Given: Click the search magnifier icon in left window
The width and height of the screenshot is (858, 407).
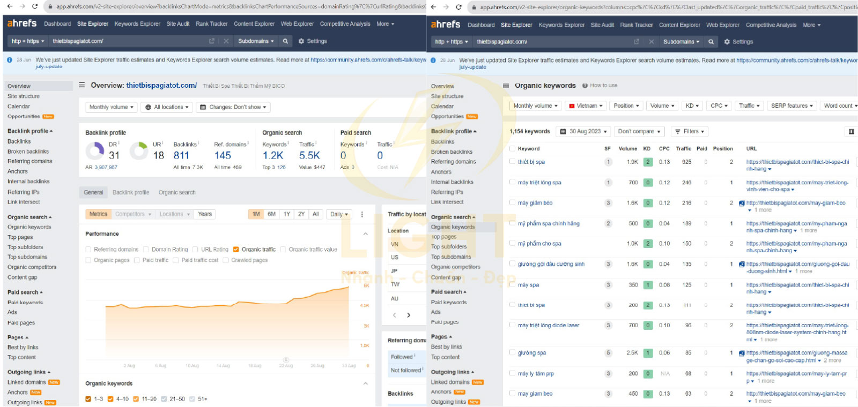Looking at the screenshot, I should (x=285, y=41).
